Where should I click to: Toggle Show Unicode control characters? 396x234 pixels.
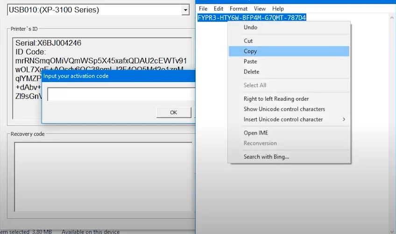click(284, 109)
